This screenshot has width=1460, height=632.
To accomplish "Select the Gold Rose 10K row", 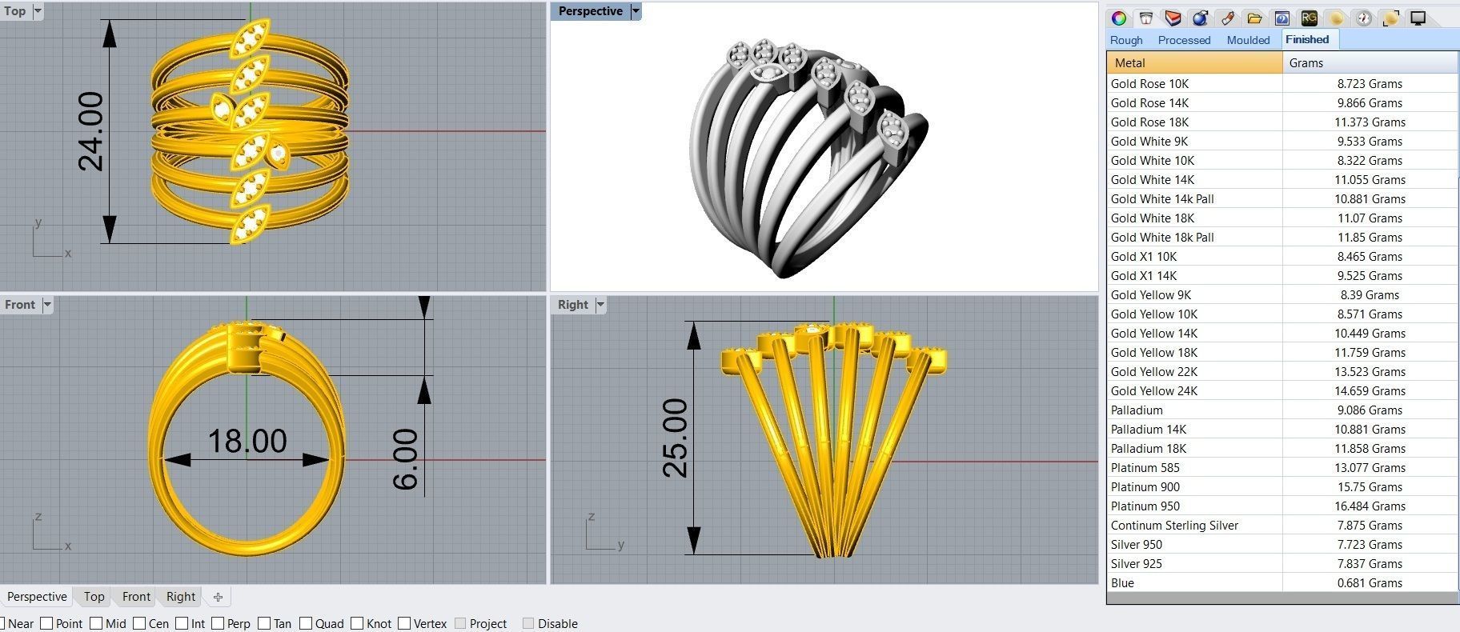I will (x=1282, y=83).
